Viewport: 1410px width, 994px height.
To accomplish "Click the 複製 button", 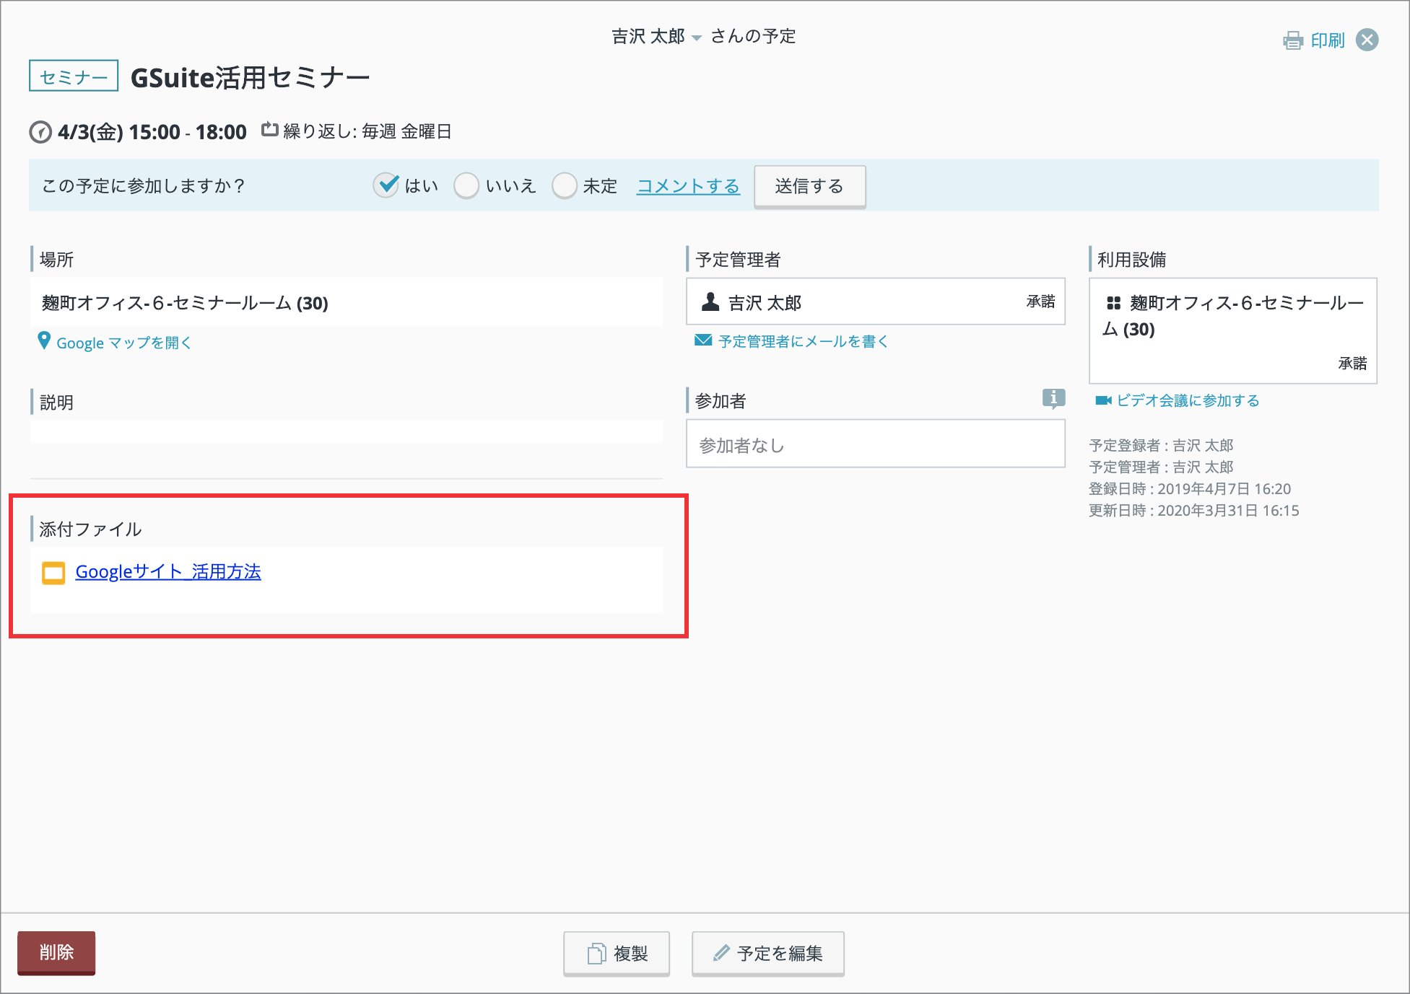I will pyautogui.click(x=617, y=954).
